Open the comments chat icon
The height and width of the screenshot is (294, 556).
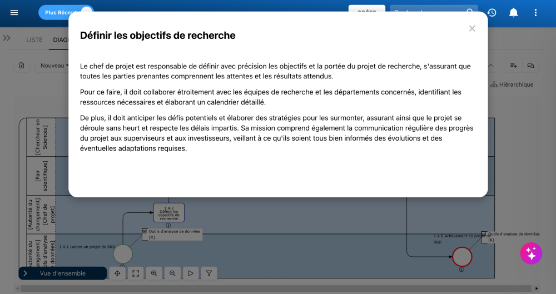(x=530, y=65)
